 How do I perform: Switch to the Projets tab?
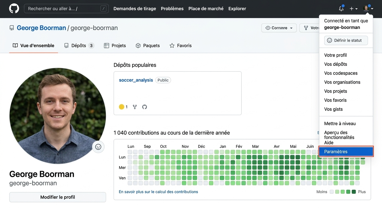point(115,45)
